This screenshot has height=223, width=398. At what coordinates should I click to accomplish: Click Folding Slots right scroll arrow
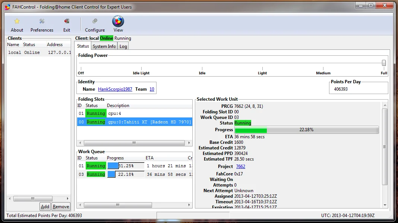point(189,143)
